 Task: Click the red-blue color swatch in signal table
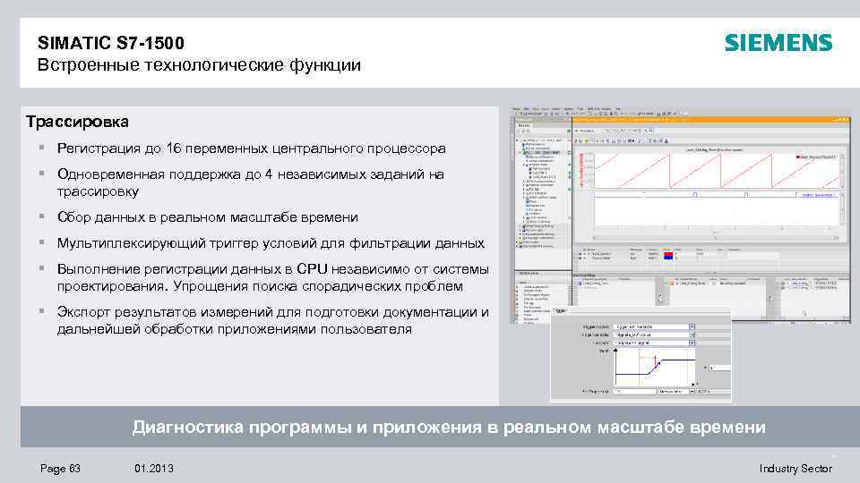click(668, 255)
